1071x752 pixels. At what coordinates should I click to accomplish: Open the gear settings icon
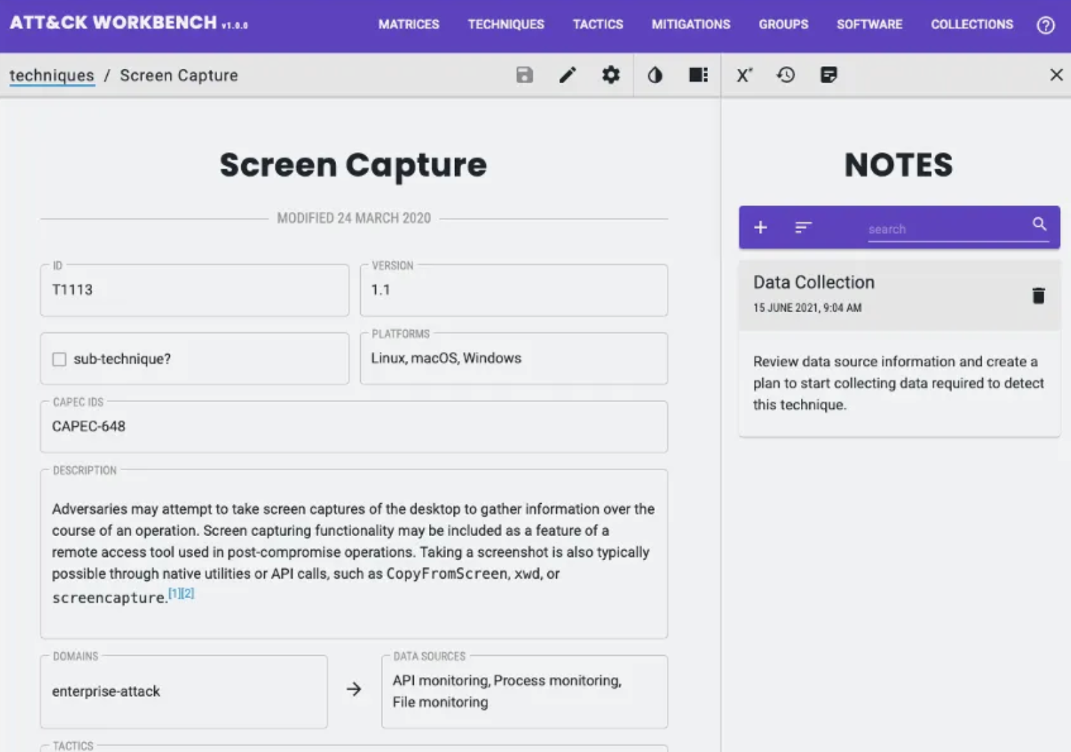pyautogui.click(x=610, y=75)
